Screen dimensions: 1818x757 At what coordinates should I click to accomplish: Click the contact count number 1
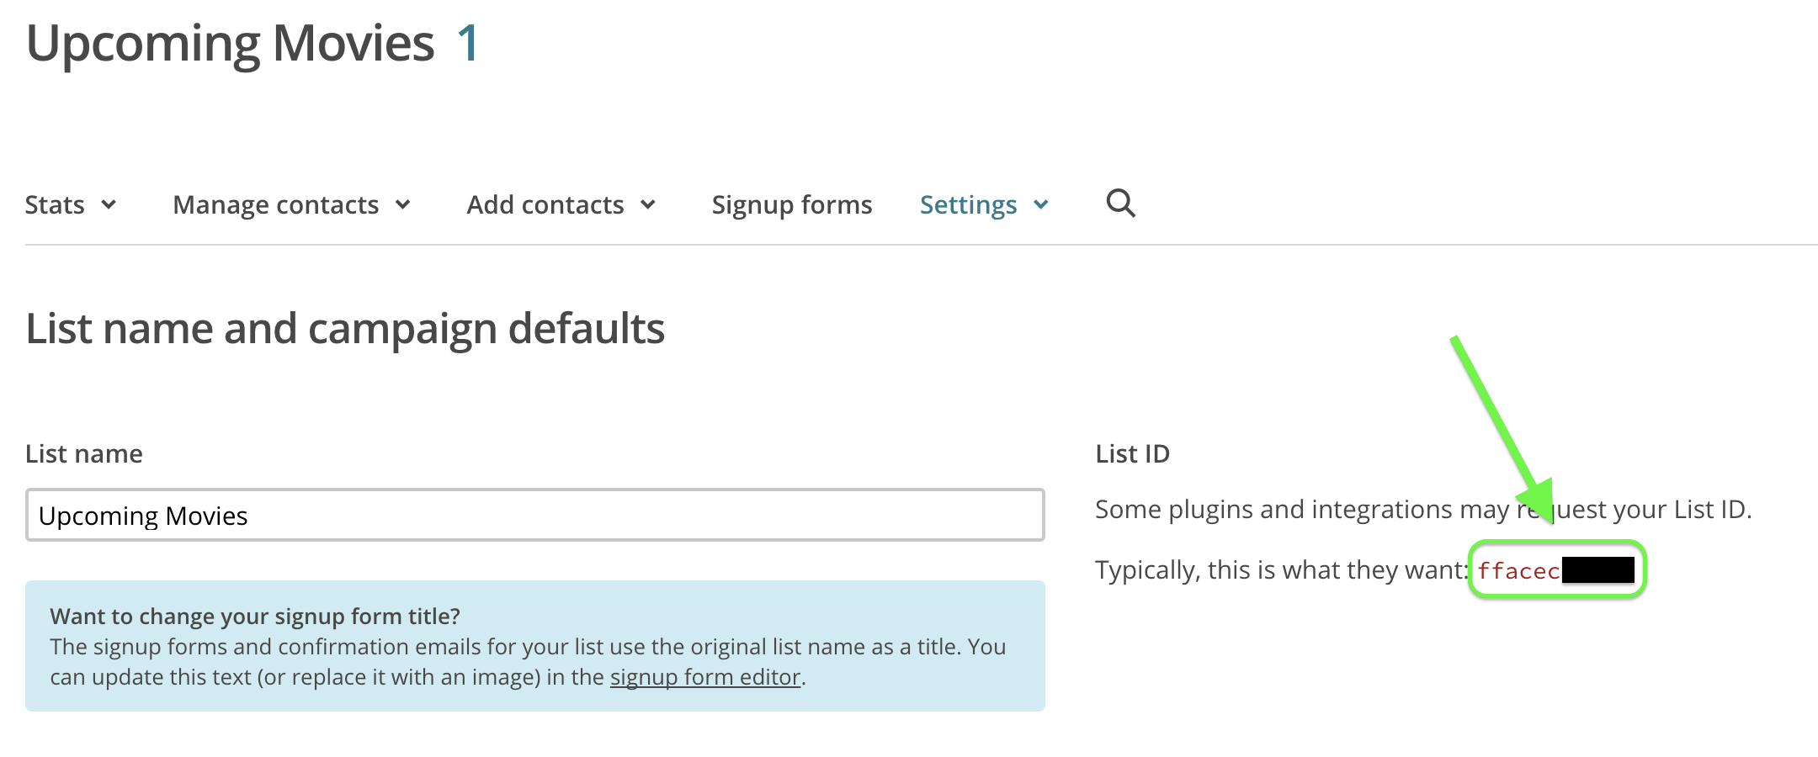(x=469, y=44)
